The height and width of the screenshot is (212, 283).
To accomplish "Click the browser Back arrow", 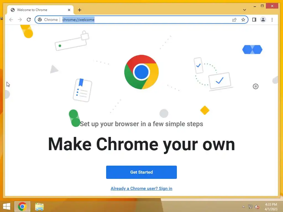I will 11,20.
